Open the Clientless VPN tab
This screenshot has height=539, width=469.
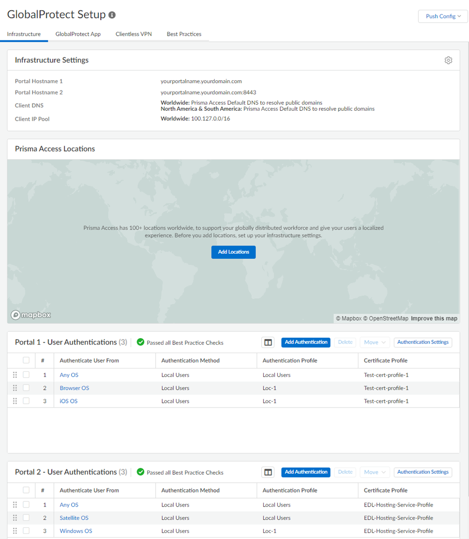pos(134,34)
